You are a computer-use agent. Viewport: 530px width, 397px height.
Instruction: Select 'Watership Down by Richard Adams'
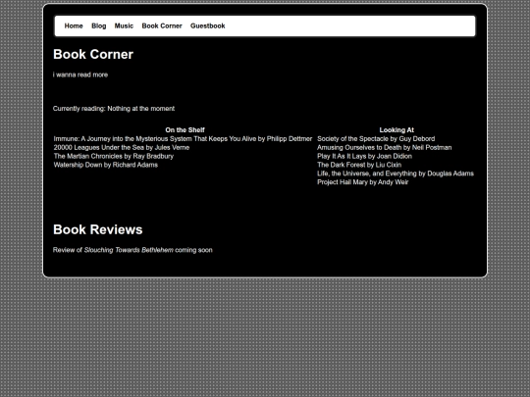106,165
